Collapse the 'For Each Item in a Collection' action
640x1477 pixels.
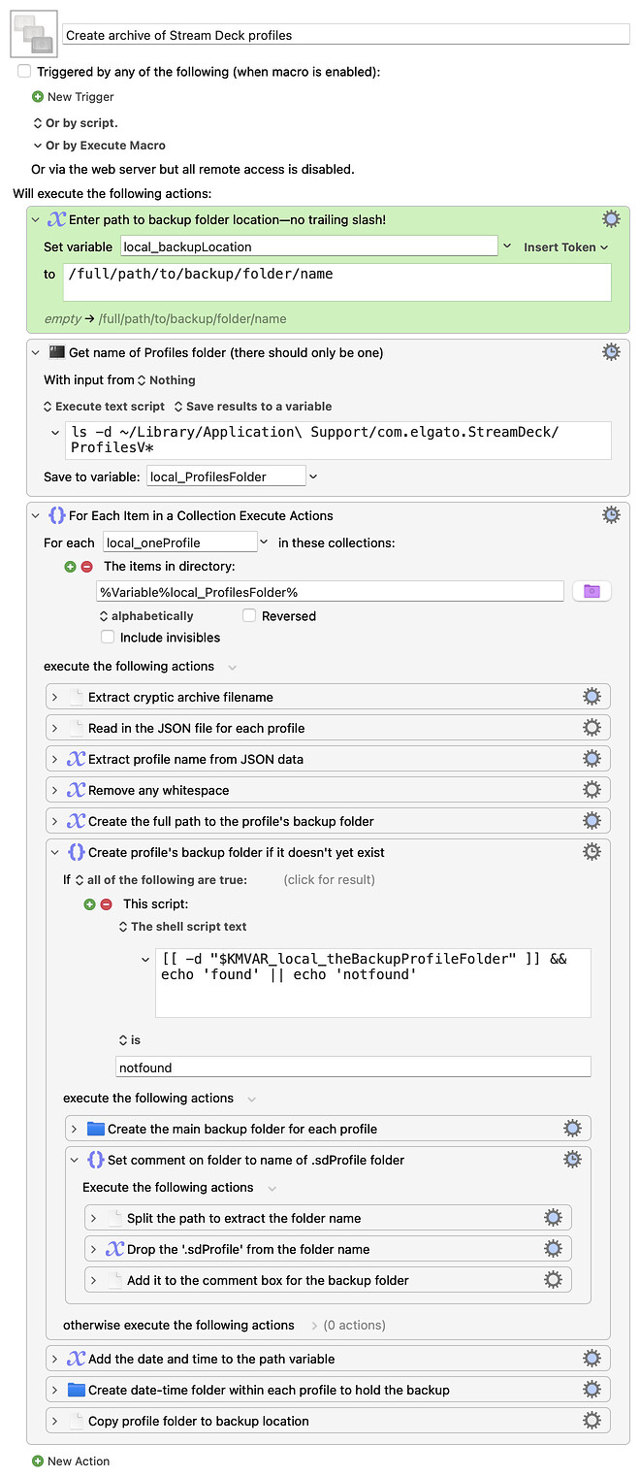pos(36,515)
